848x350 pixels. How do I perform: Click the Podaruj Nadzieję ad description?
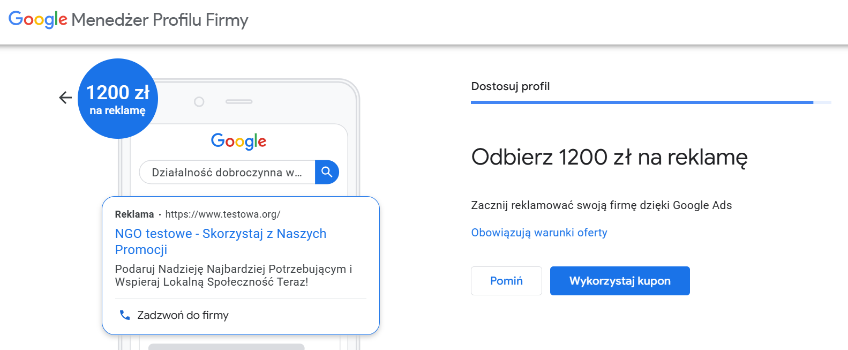click(x=233, y=275)
